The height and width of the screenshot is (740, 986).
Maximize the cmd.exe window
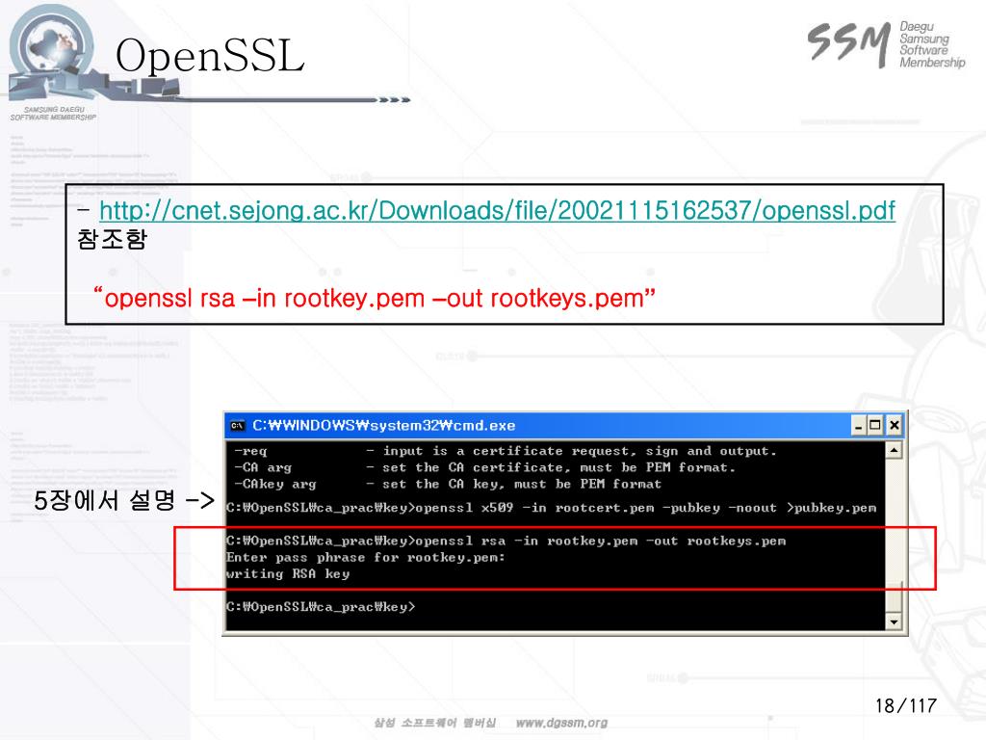874,426
